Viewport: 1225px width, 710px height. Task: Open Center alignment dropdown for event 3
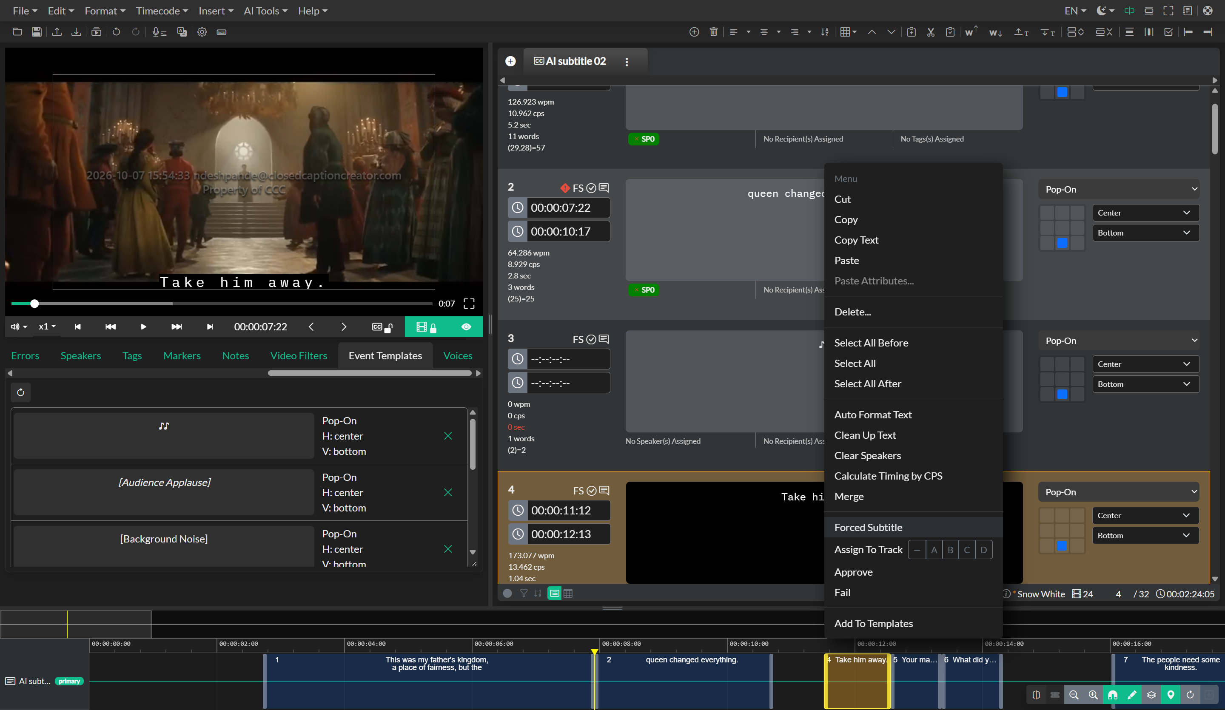[x=1146, y=364]
